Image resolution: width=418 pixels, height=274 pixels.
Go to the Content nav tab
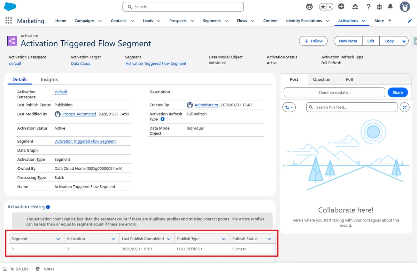point(270,21)
